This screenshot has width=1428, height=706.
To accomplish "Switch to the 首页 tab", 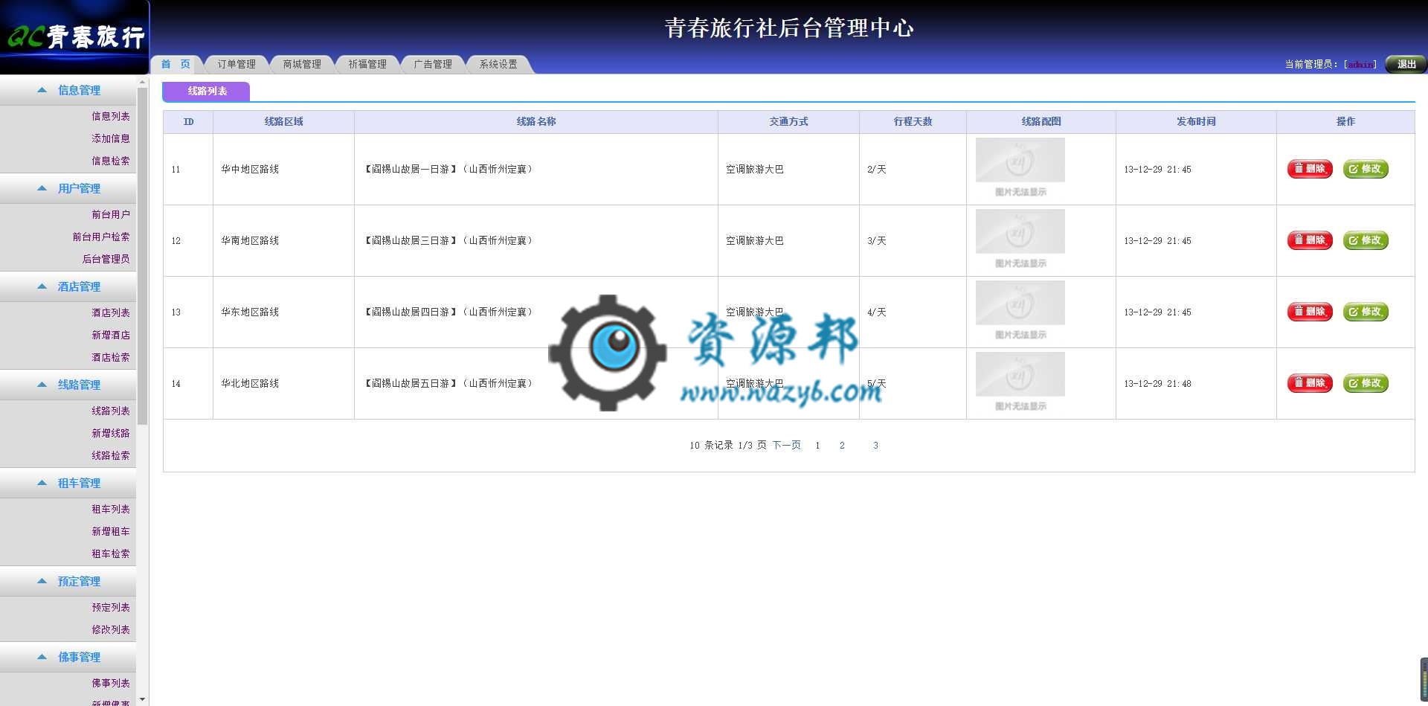I will click(x=176, y=64).
